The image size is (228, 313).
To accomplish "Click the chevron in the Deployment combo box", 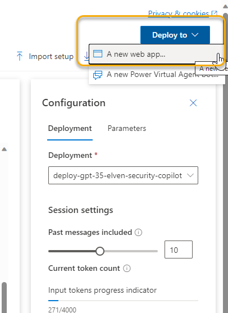I will (x=190, y=175).
